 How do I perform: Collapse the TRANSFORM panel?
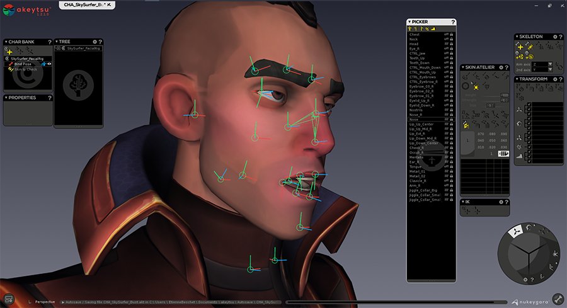[x=517, y=79]
